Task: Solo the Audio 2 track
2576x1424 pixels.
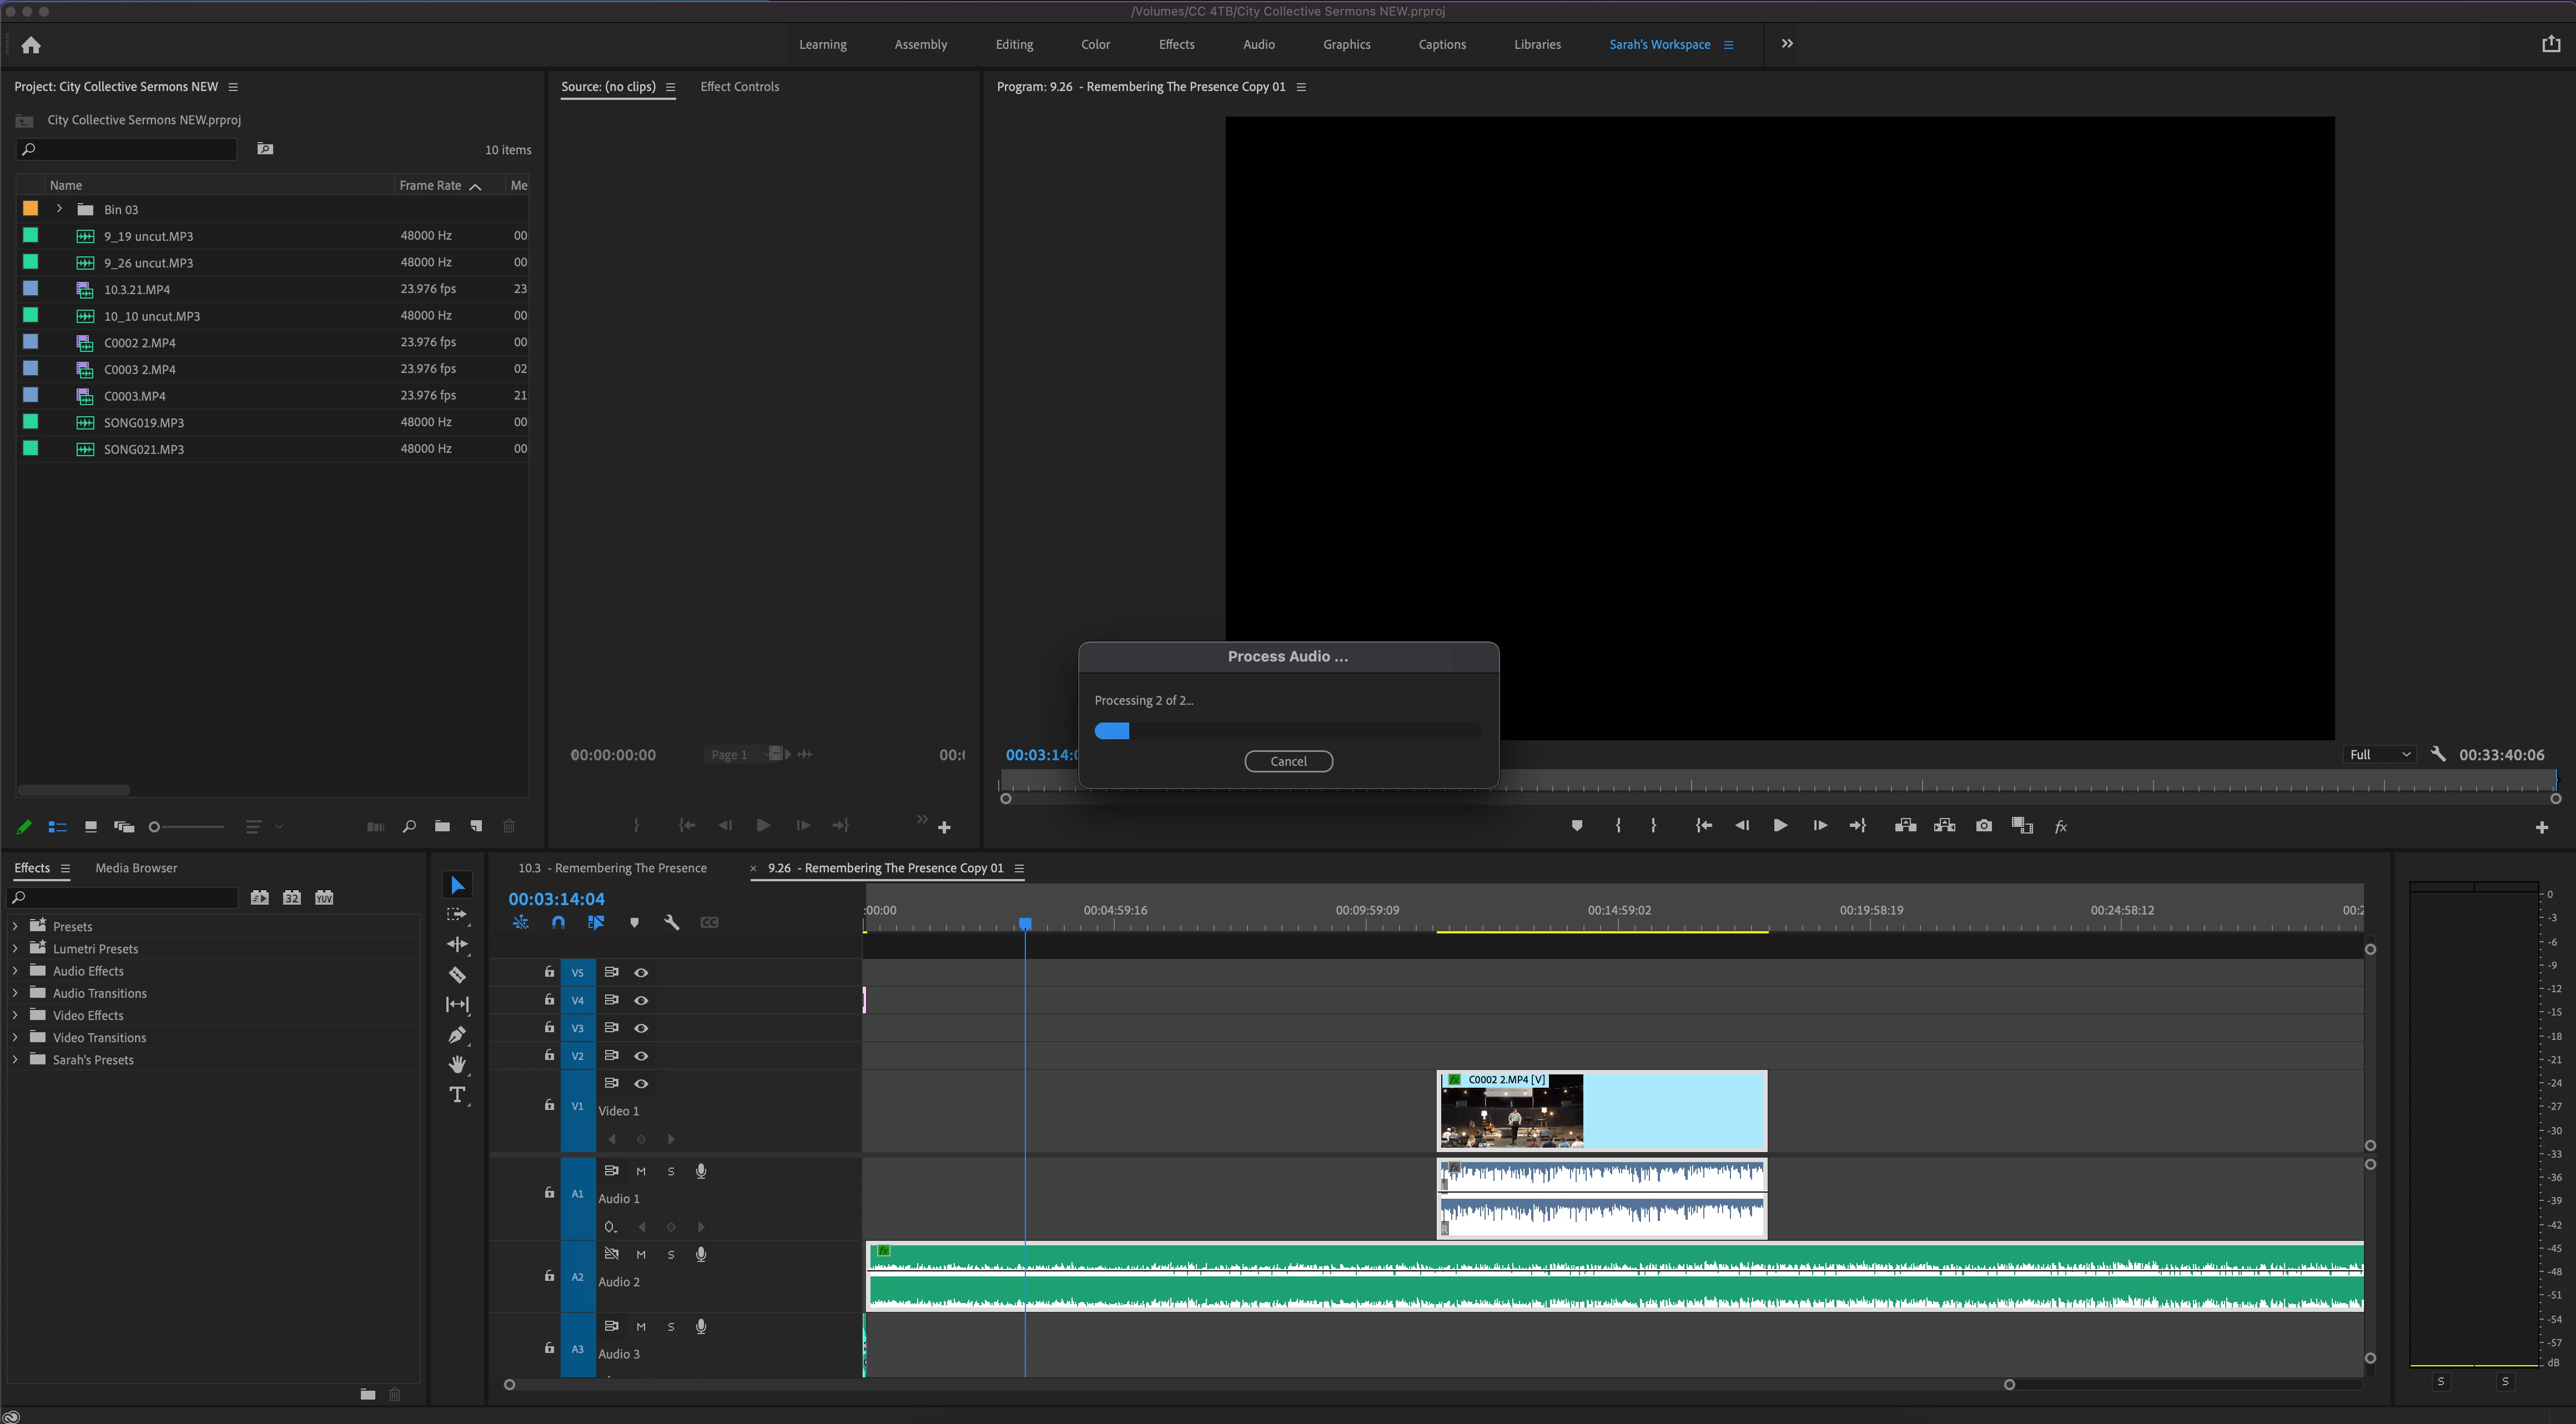Action: point(671,1254)
